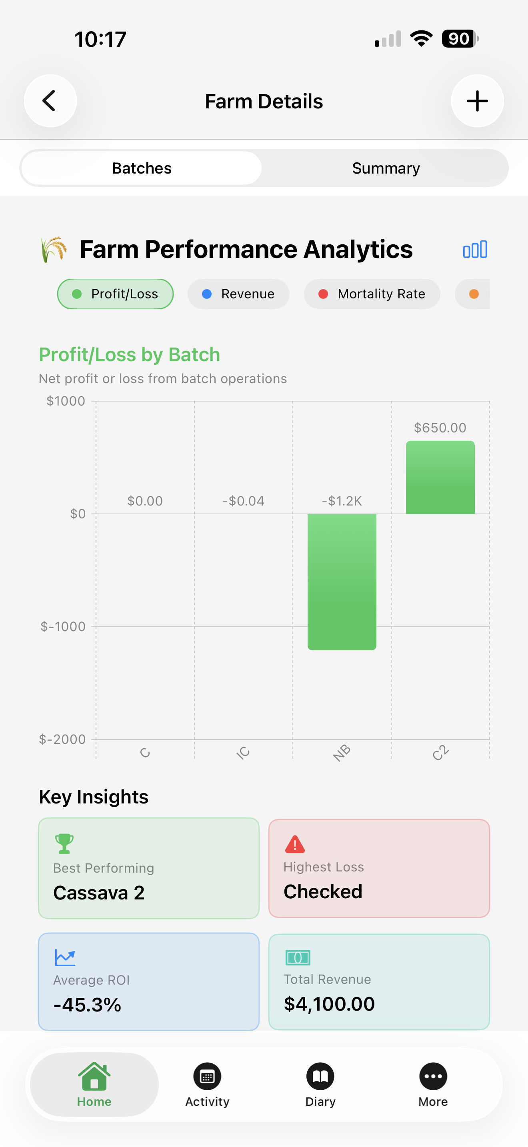Switch to the Batches tab
528x1147 pixels.
click(142, 168)
